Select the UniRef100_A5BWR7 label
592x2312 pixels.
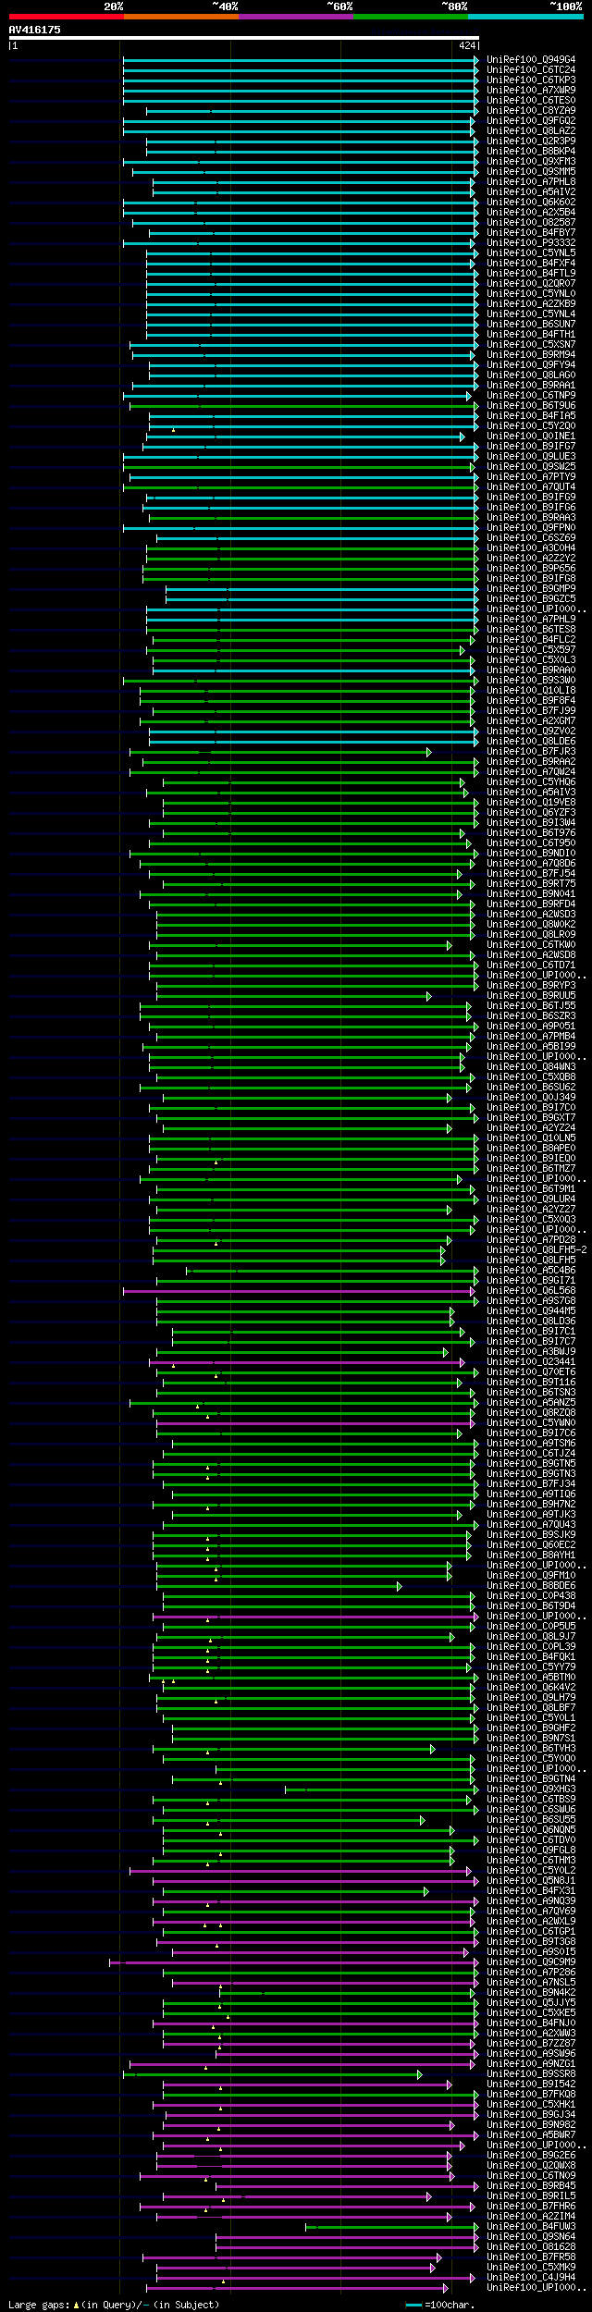coord(531,2134)
